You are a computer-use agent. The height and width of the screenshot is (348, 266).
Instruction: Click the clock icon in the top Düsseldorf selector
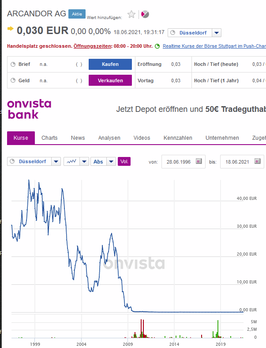click(x=173, y=33)
